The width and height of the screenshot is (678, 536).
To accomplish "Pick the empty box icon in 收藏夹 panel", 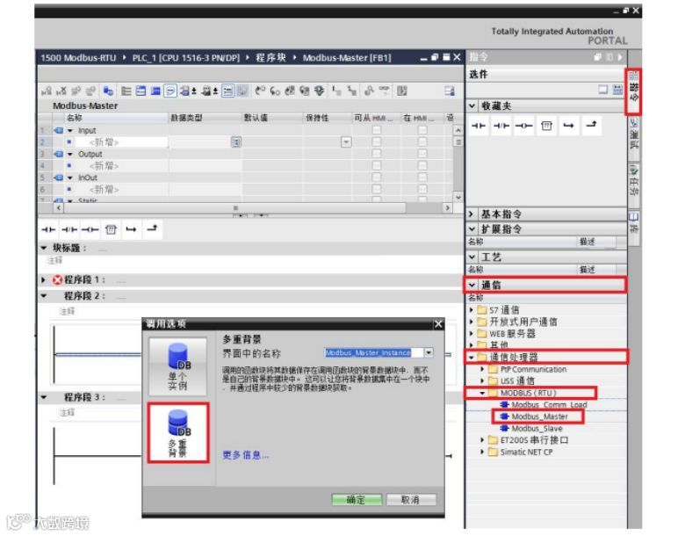I will 546,126.
